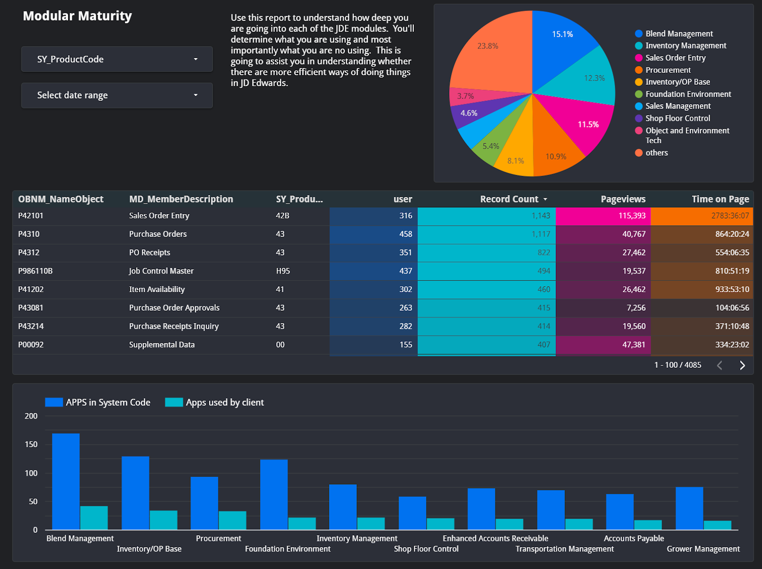
Task: Go to next table page arrow
Action: (742, 365)
